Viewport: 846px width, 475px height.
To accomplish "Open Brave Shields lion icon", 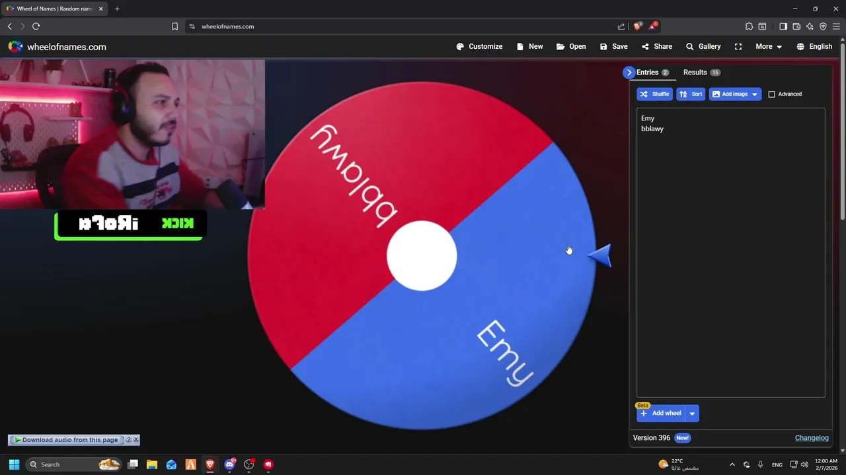I will pyautogui.click(x=637, y=26).
